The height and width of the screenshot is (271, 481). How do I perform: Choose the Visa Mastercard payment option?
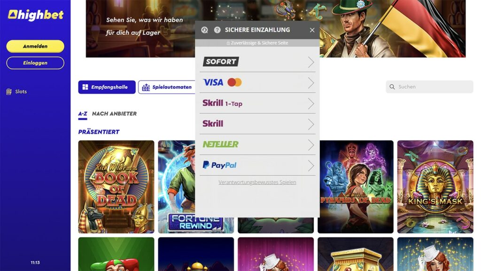coord(258,82)
